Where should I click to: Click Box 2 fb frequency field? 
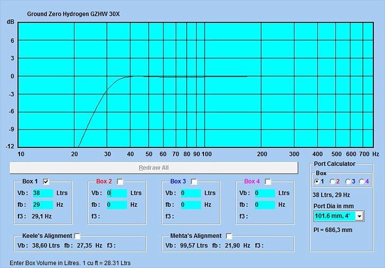(x=116, y=205)
